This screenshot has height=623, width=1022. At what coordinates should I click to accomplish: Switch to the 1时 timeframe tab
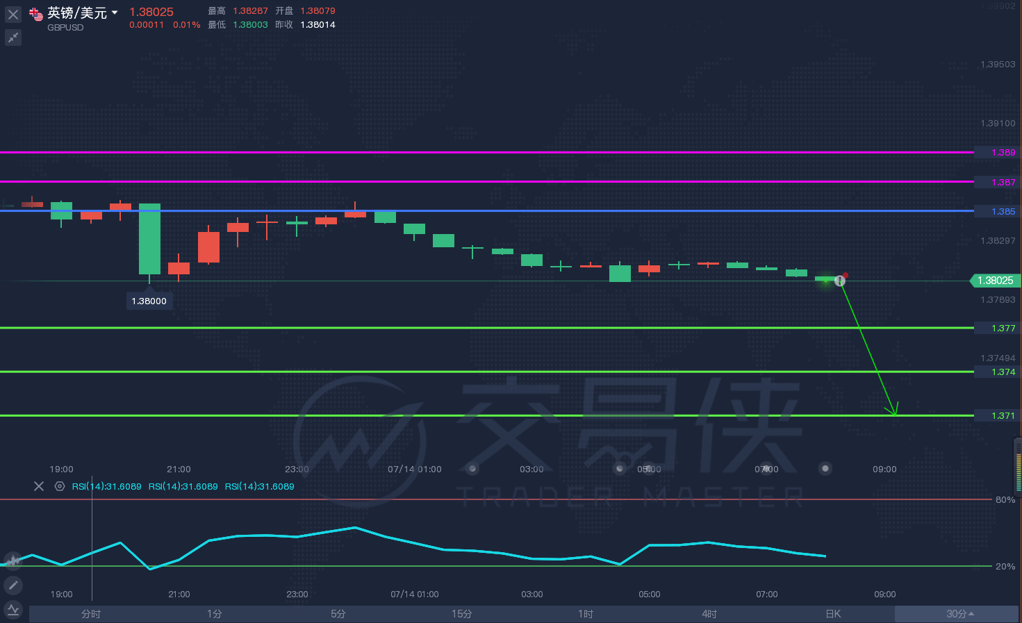click(x=586, y=614)
